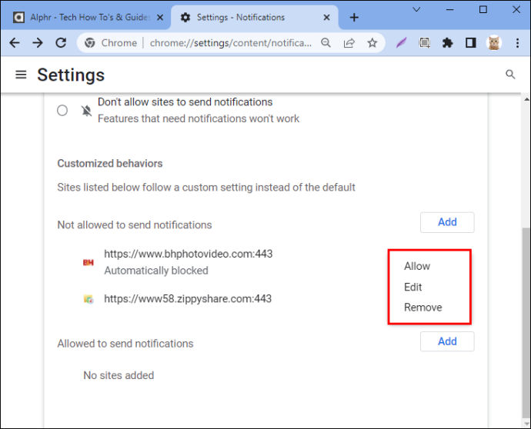
Task: Click the Zippyshare site favicon
Action: [88, 299]
